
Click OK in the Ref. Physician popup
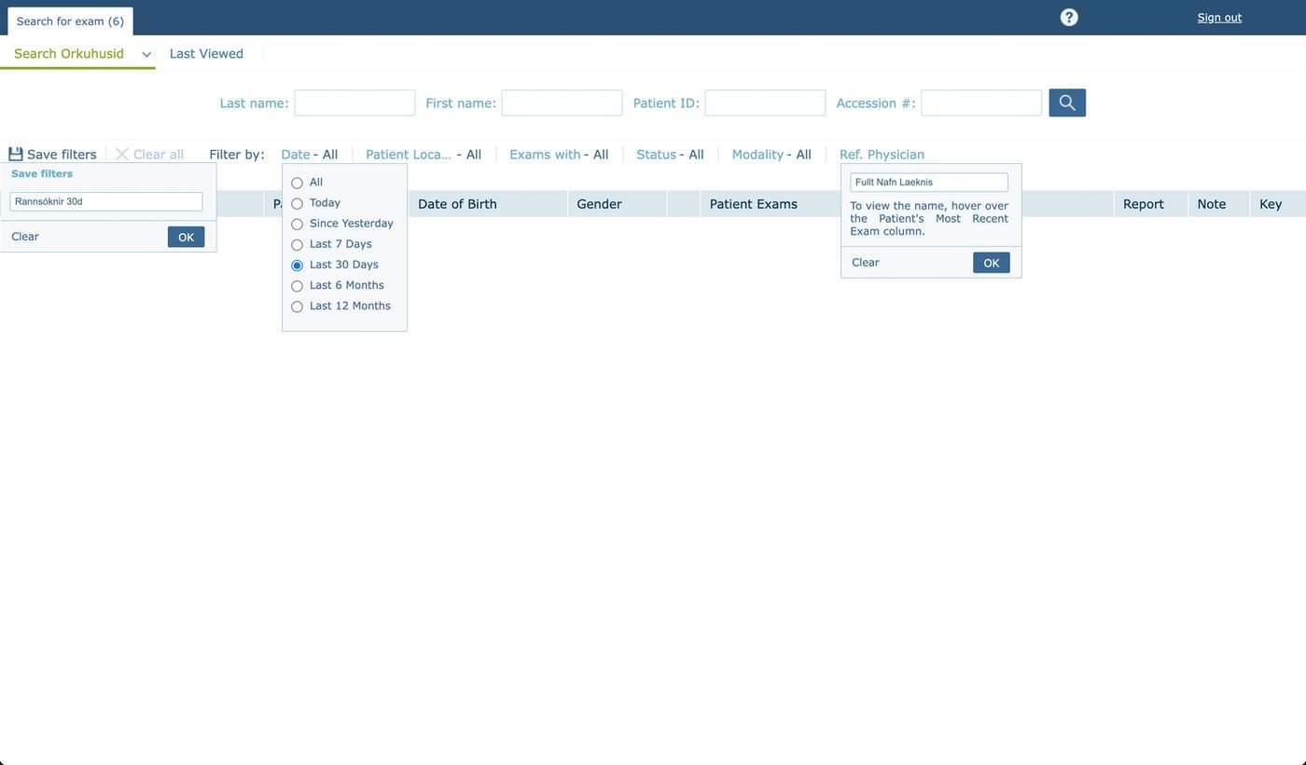tap(991, 263)
